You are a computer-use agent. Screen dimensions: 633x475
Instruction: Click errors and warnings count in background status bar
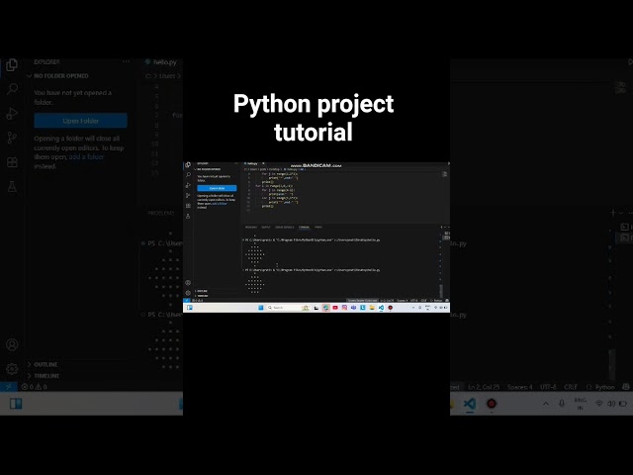[34, 387]
